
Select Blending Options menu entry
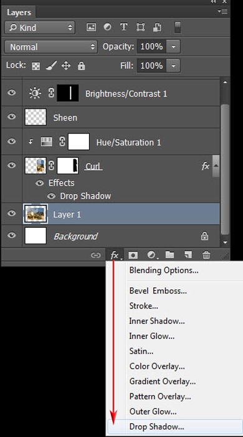point(164,270)
